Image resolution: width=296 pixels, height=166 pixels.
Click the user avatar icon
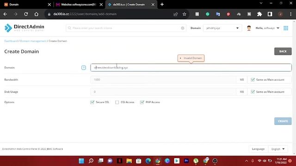249,28
